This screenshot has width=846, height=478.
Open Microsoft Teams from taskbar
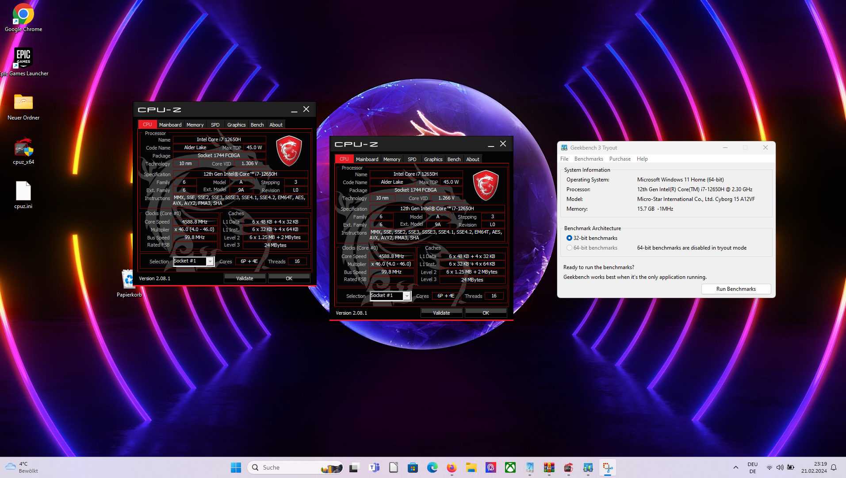click(374, 467)
